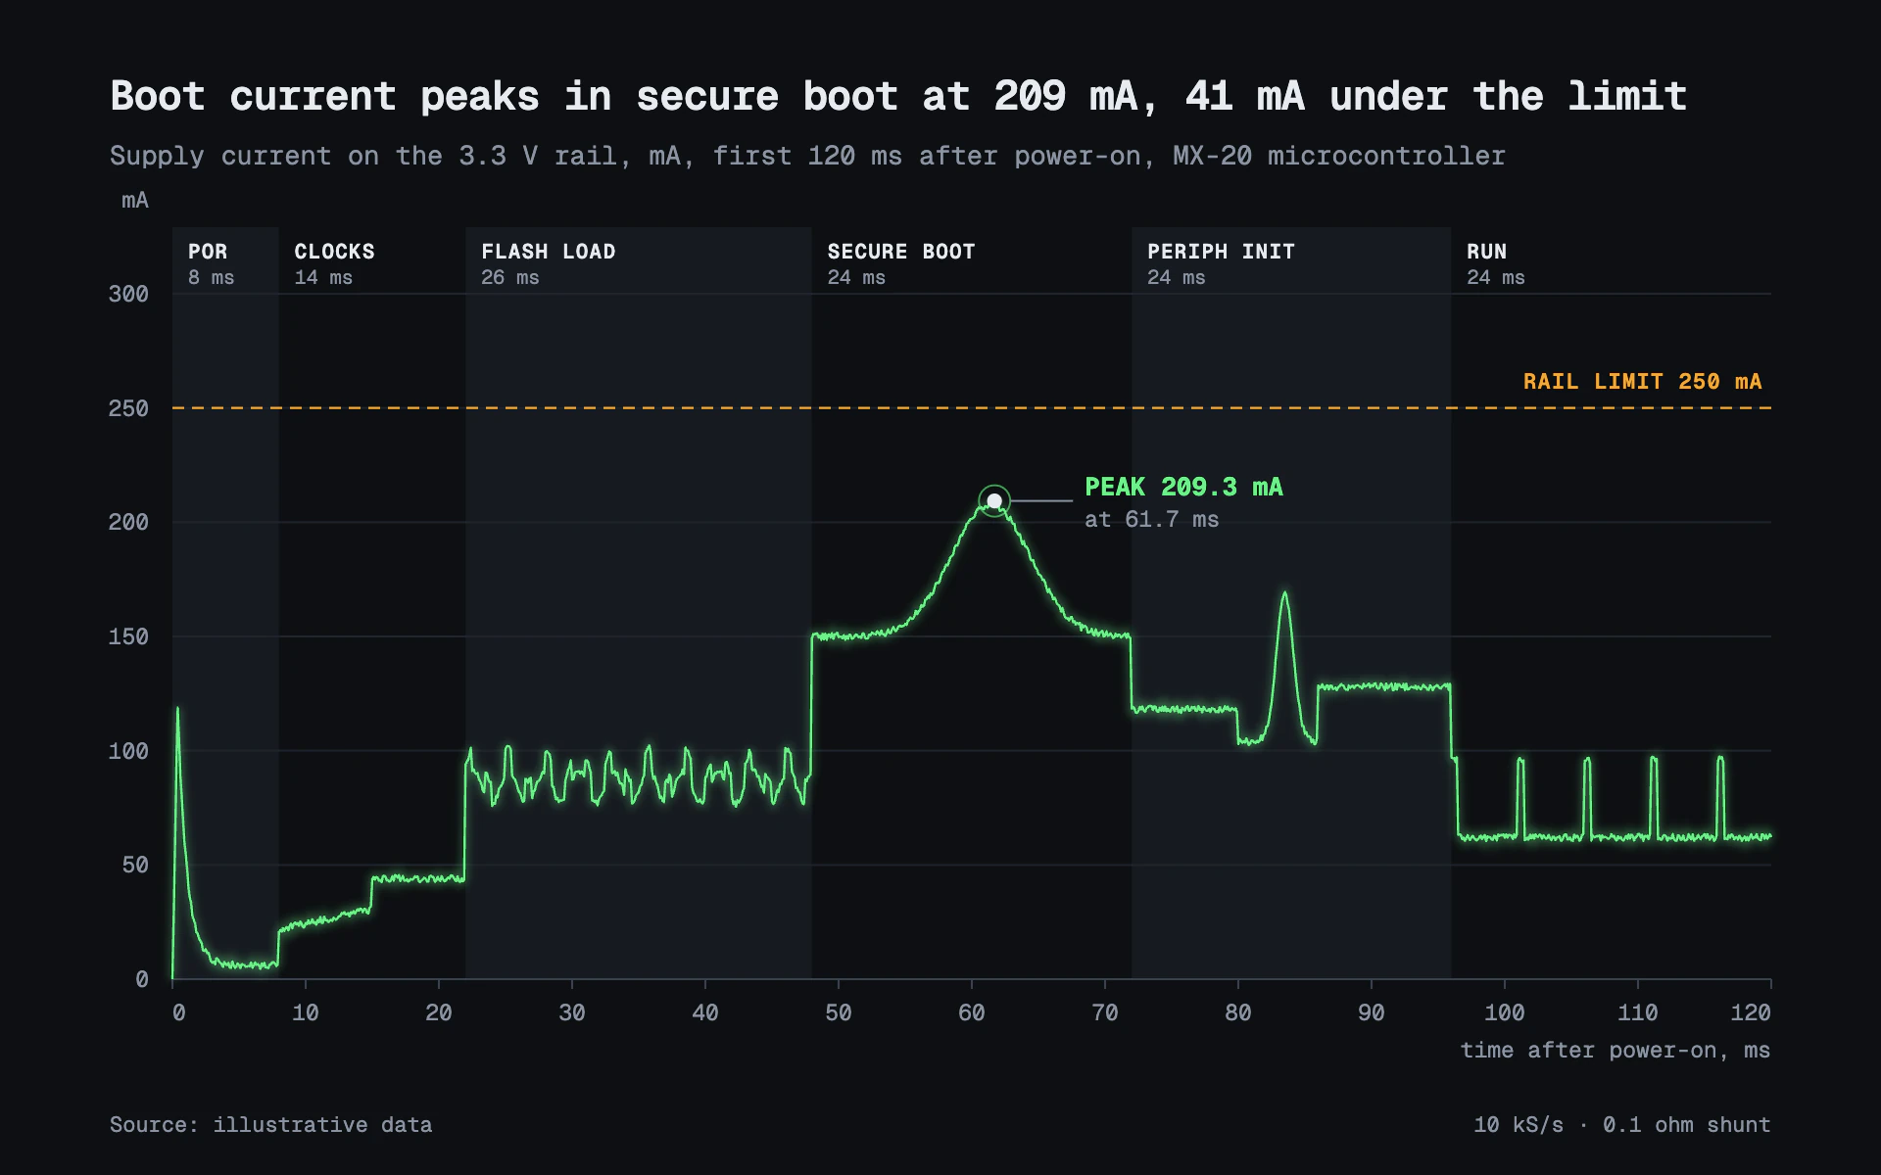
Task: Click the 'mA' y-axis unit label
Action: [135, 201]
